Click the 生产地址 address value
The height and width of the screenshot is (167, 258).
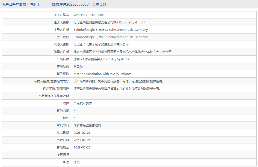(x=111, y=37)
